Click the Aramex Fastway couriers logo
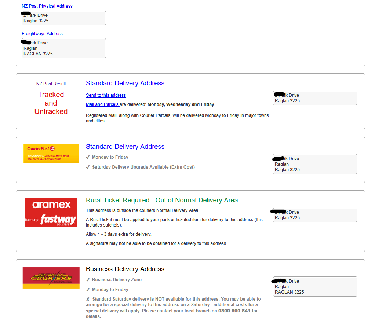Viewport: 386px width, 323px height. coord(51,213)
